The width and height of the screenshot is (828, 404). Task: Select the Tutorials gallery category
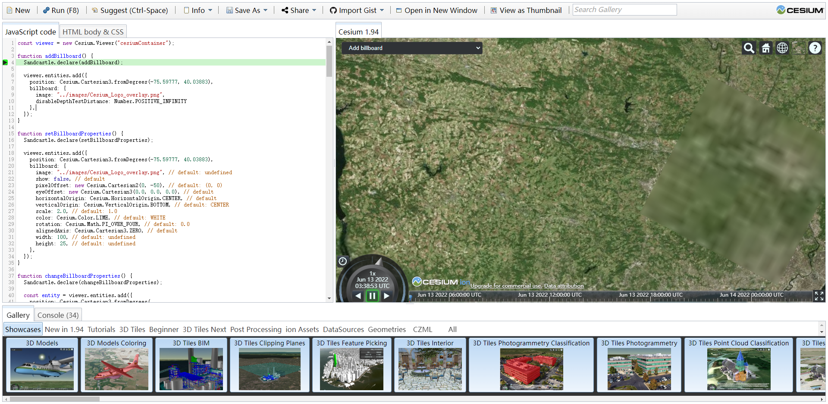pos(101,329)
